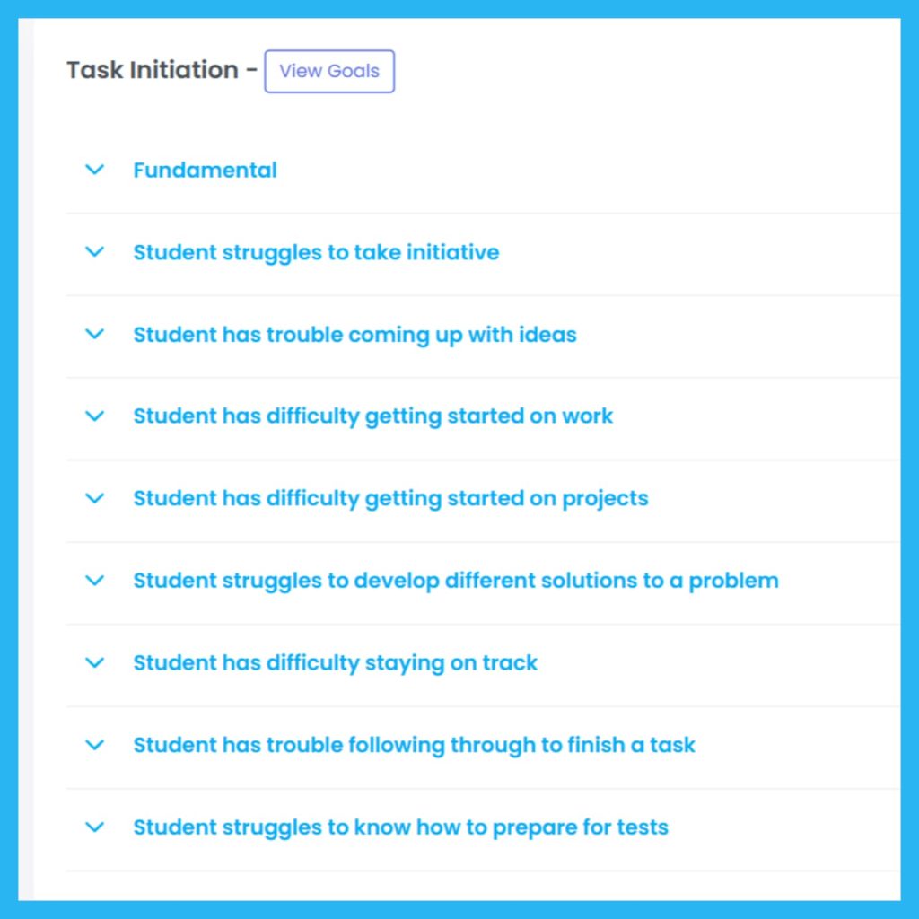
Task: Expand the Fundamental section chevron
Action: (x=94, y=170)
